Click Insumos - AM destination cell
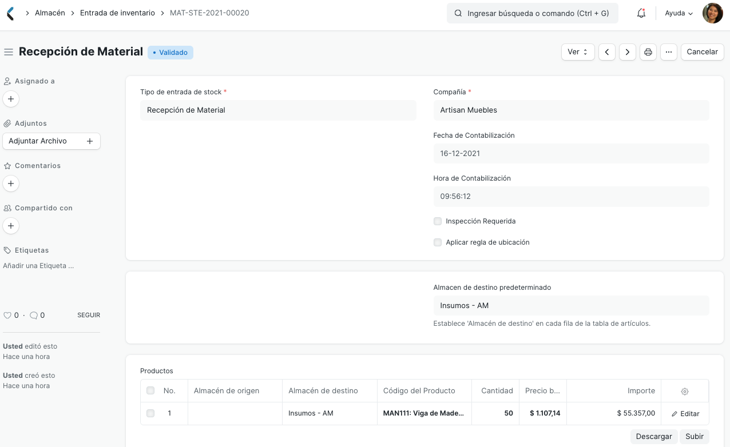The image size is (730, 447). [x=330, y=413]
